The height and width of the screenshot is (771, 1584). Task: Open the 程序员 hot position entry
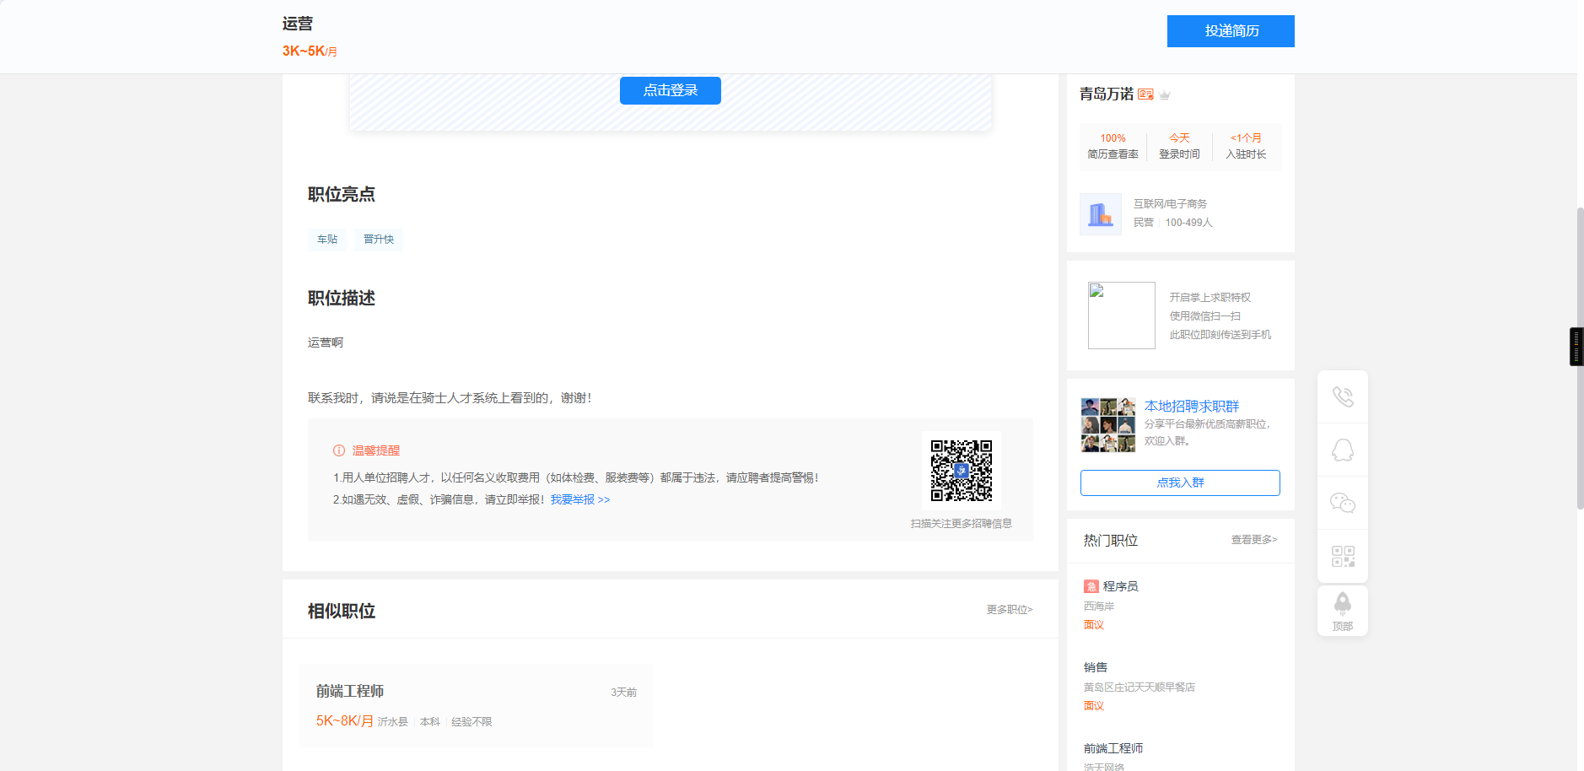1122,585
